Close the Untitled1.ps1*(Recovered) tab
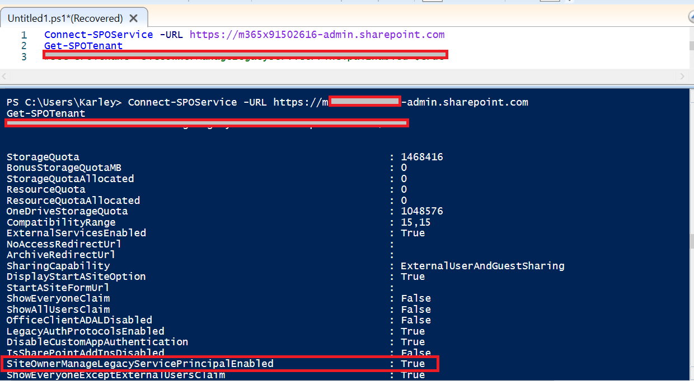Screen dimensions: 694x381 click(133, 17)
